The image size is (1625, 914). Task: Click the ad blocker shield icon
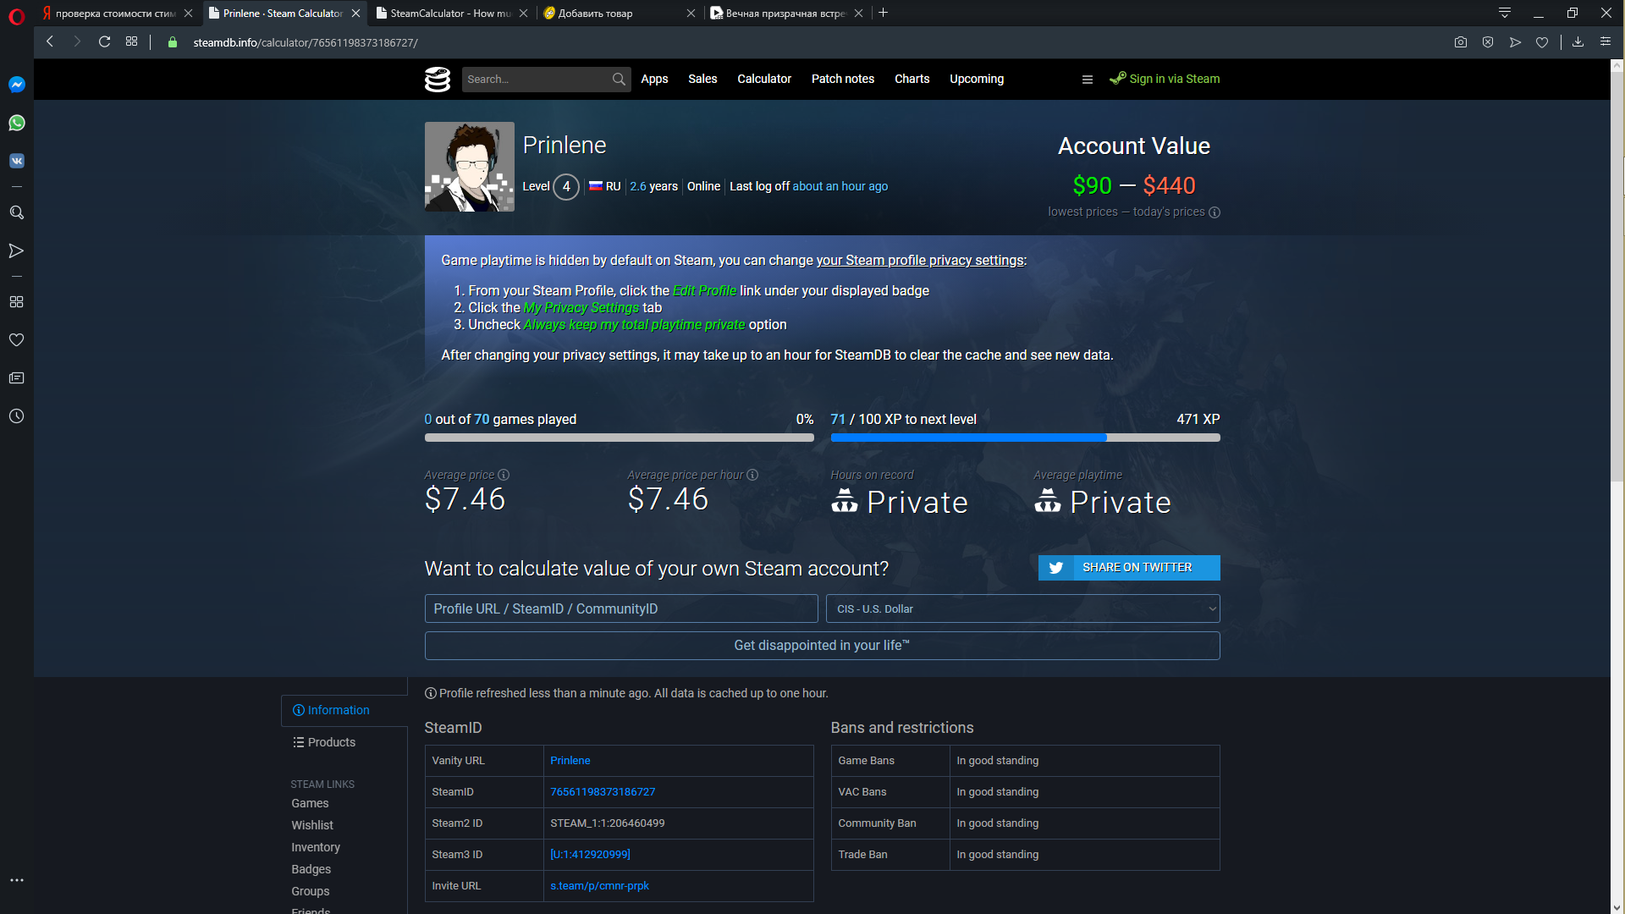pos(1488,42)
